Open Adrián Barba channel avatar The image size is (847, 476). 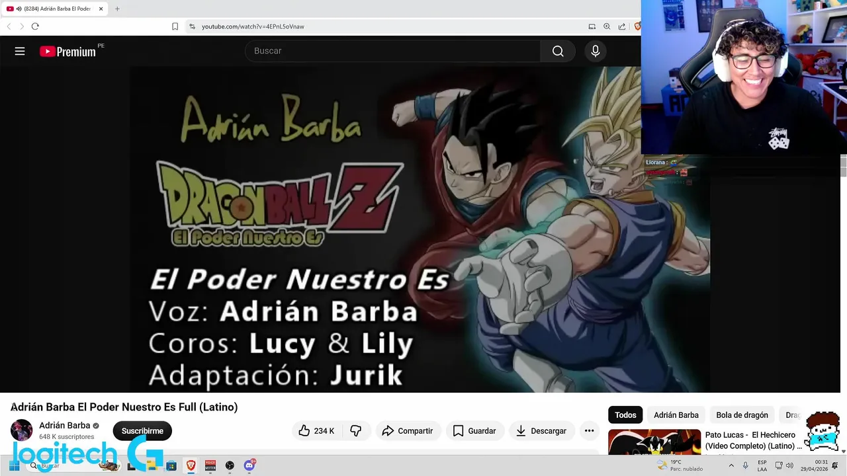click(x=21, y=430)
